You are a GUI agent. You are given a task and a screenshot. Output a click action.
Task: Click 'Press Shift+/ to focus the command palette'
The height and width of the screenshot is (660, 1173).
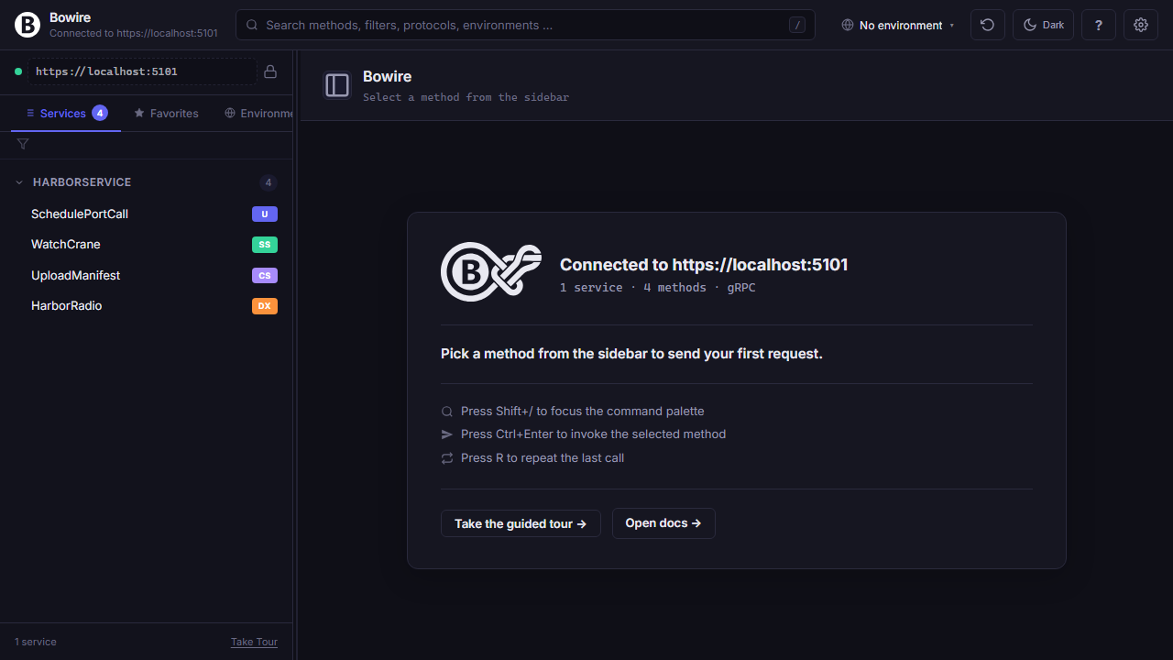tap(583, 412)
